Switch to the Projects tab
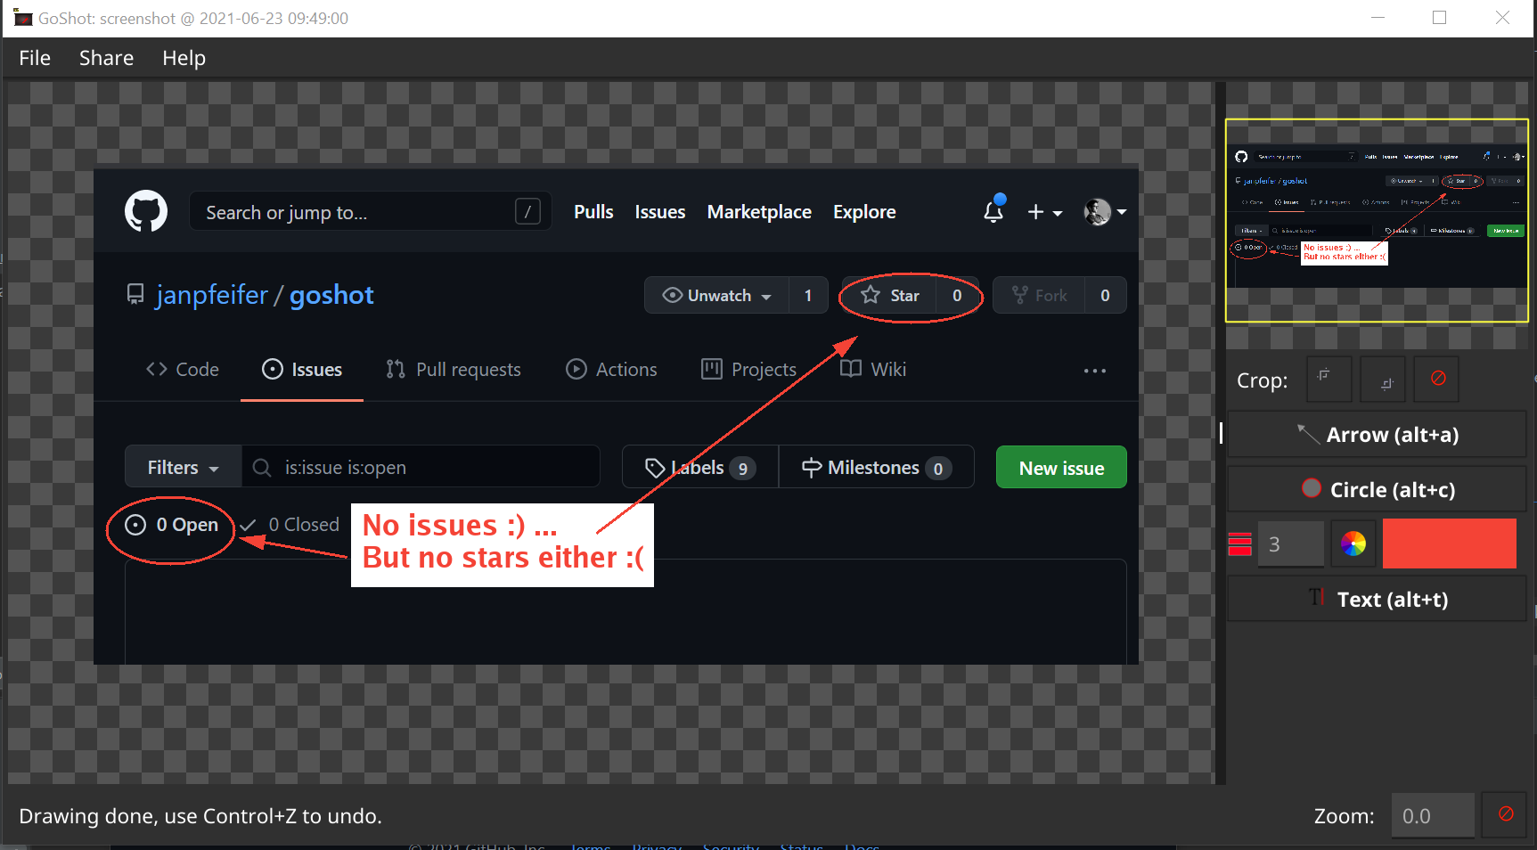Screen dimensions: 1537x850 coord(748,369)
